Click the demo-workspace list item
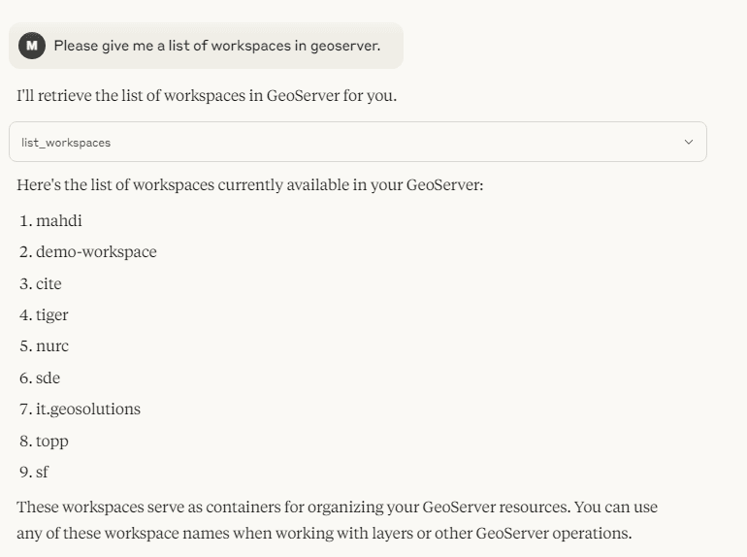747x557 pixels. click(x=96, y=251)
